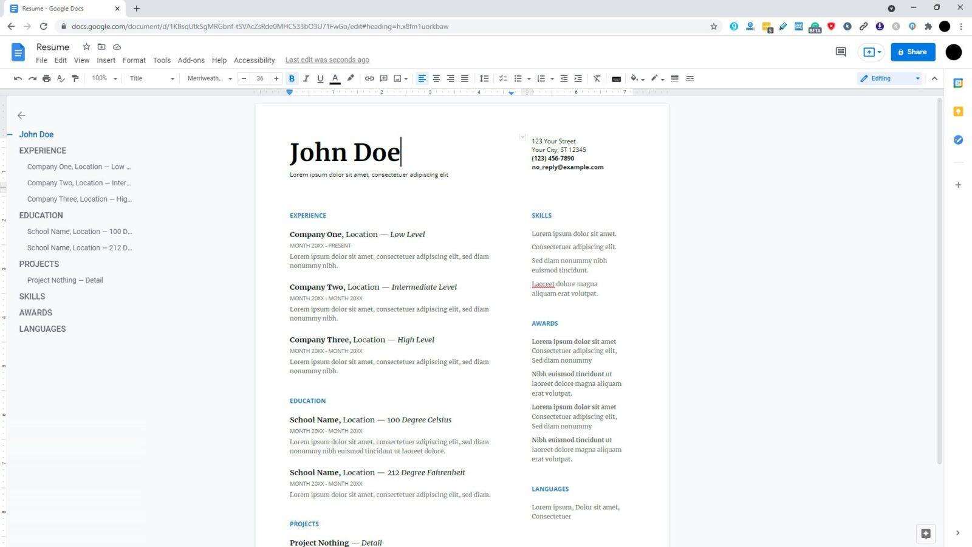Screen dimensions: 972x547
Task: Open the Format menu
Action: coord(134,60)
